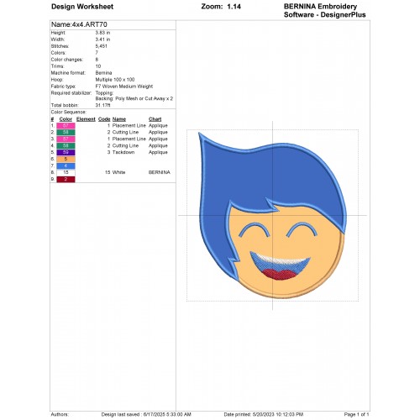This screenshot has height=420, width=420.
Task: Click the smiling face embroidery design preview
Action: [272, 216]
